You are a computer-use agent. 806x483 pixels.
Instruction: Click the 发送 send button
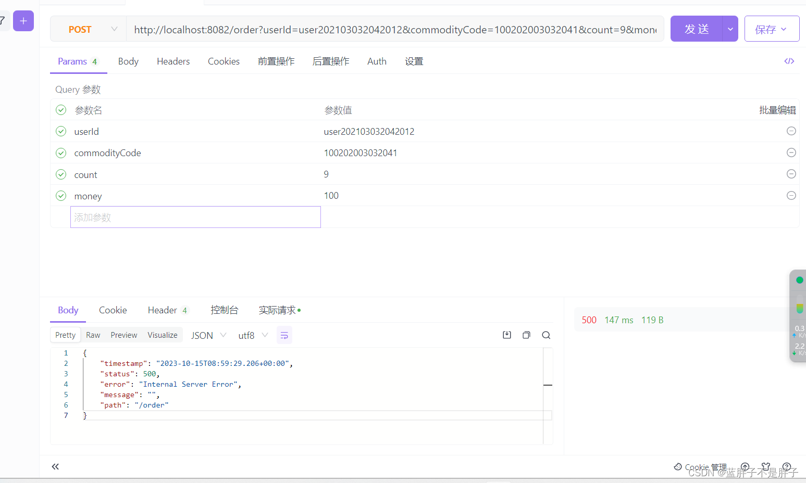[697, 29]
